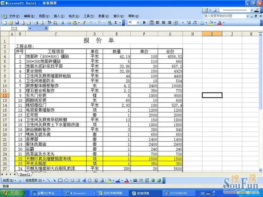Open the 绘图 drawing menu button
Viewport: 263px width, 197px height.
click(x=10, y=180)
